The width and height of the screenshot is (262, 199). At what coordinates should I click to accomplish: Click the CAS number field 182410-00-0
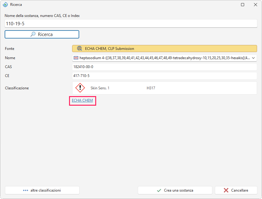(x=164, y=67)
